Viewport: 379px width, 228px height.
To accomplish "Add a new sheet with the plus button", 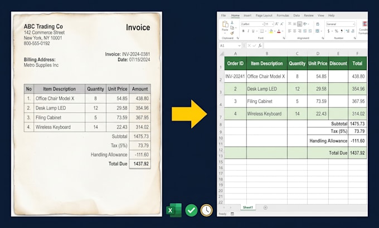I will tap(265, 207).
